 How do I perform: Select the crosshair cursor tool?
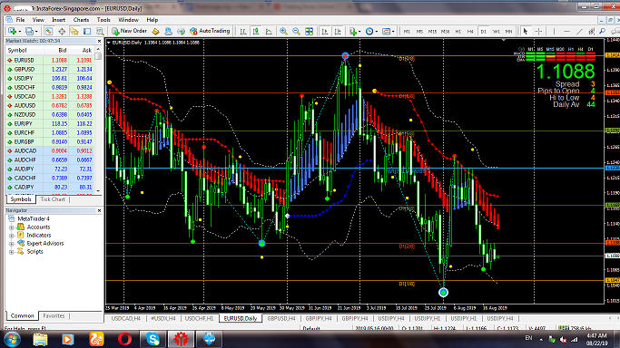538,31
